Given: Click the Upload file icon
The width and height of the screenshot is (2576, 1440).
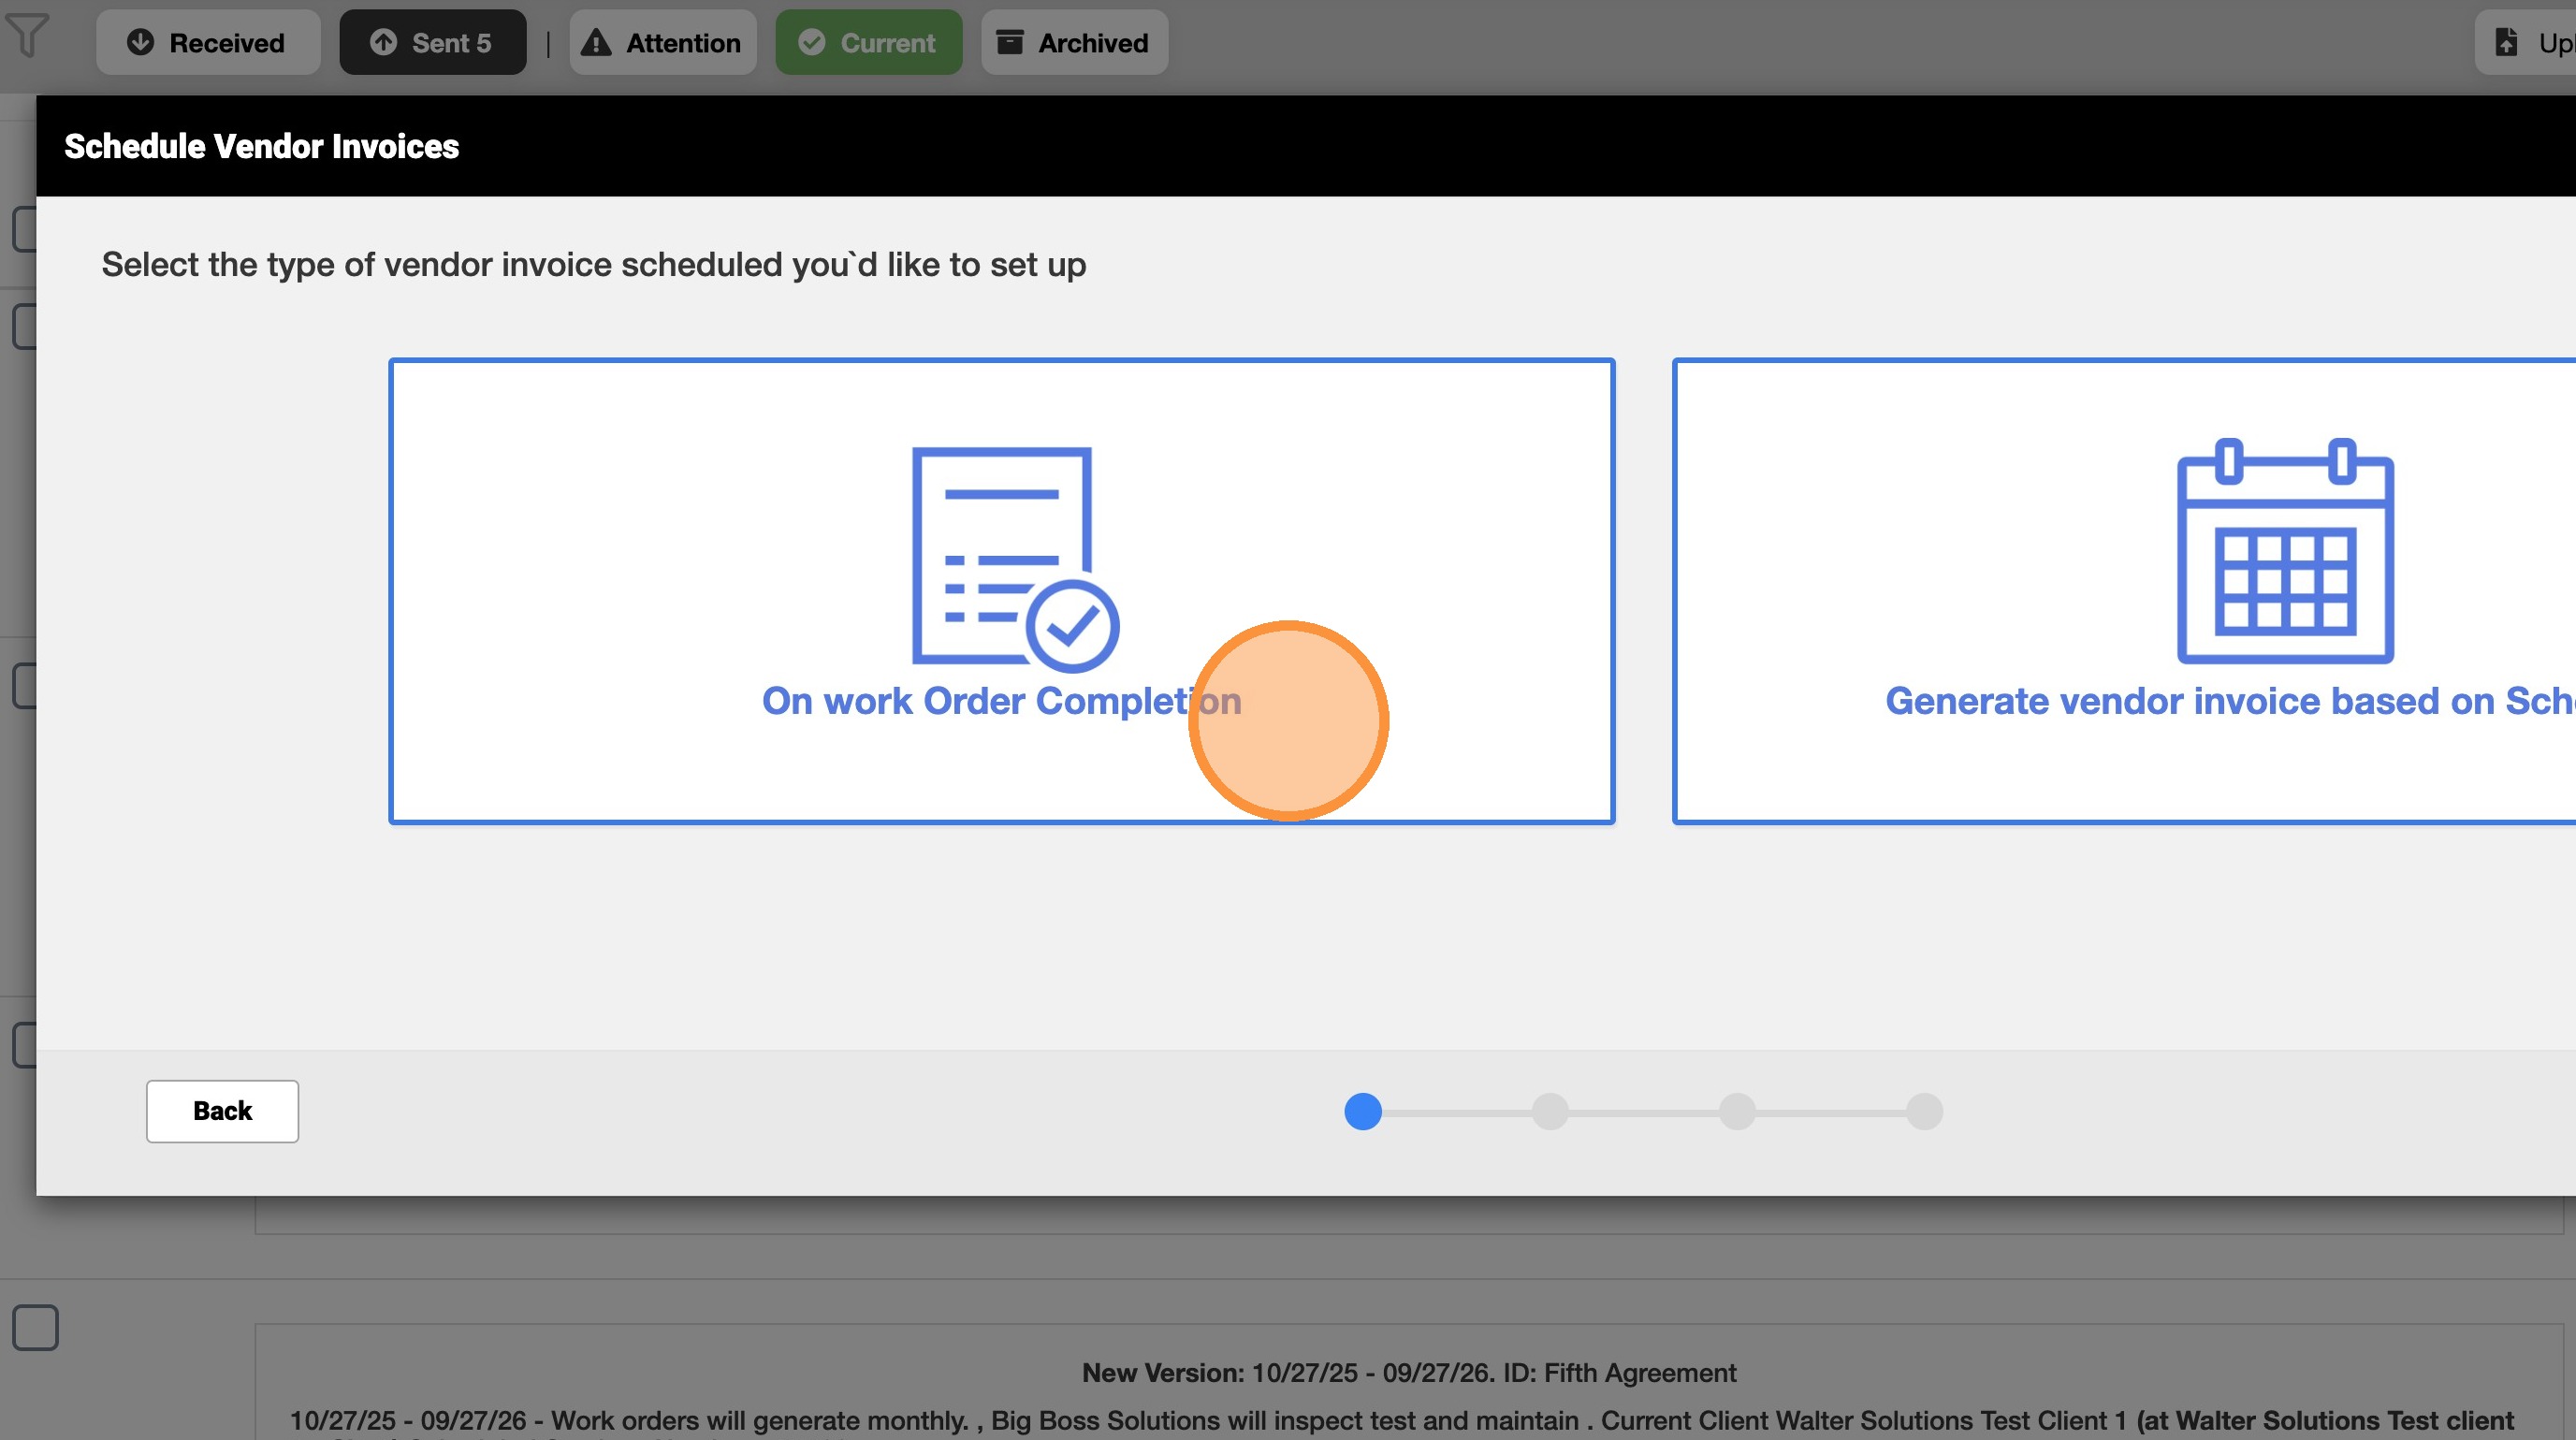Looking at the screenshot, I should 2506,43.
